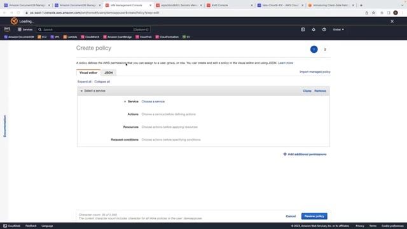
Task: Click the address bar URL
Action: click(x=95, y=13)
